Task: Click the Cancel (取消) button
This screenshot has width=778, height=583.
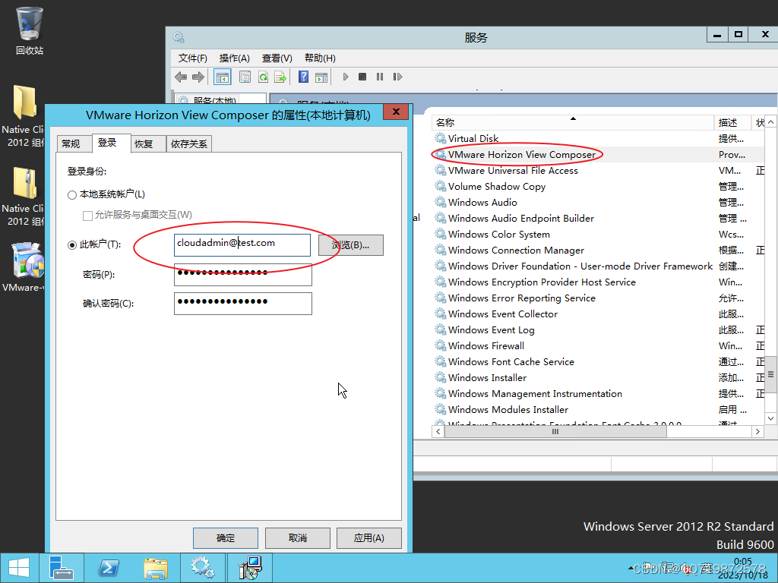Action: pos(298,538)
